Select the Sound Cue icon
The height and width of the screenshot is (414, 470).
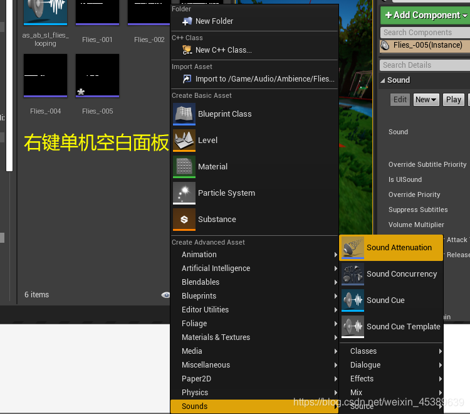pos(353,300)
